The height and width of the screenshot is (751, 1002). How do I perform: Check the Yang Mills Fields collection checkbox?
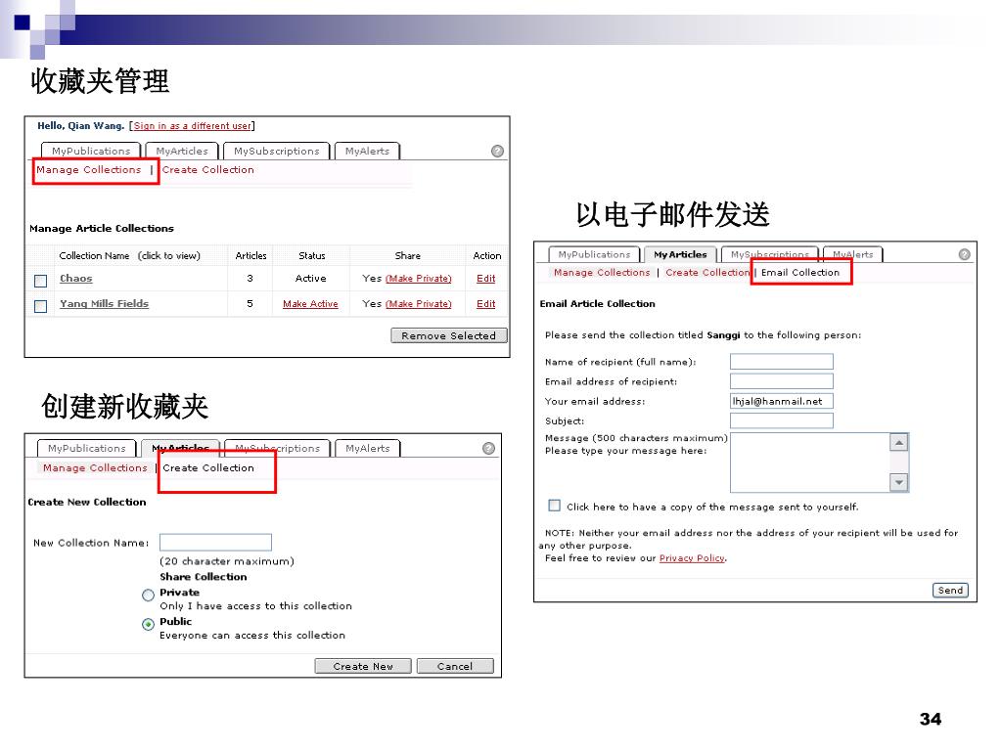click(x=40, y=306)
